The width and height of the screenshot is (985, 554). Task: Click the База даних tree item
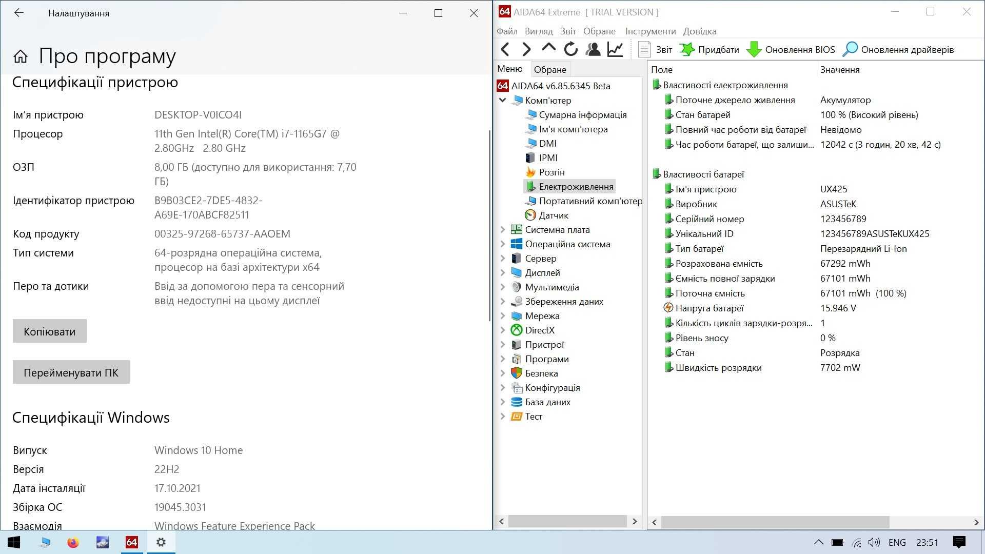coord(547,402)
